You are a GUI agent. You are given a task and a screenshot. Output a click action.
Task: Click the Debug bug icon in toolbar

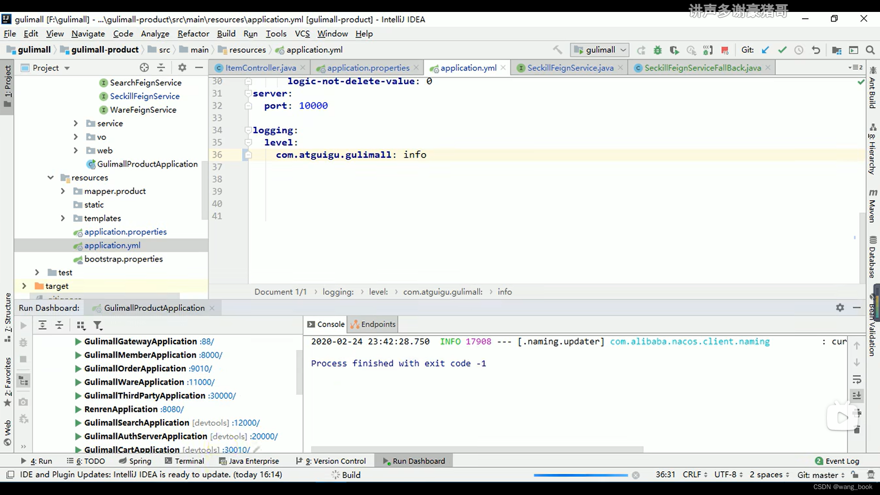tap(657, 50)
